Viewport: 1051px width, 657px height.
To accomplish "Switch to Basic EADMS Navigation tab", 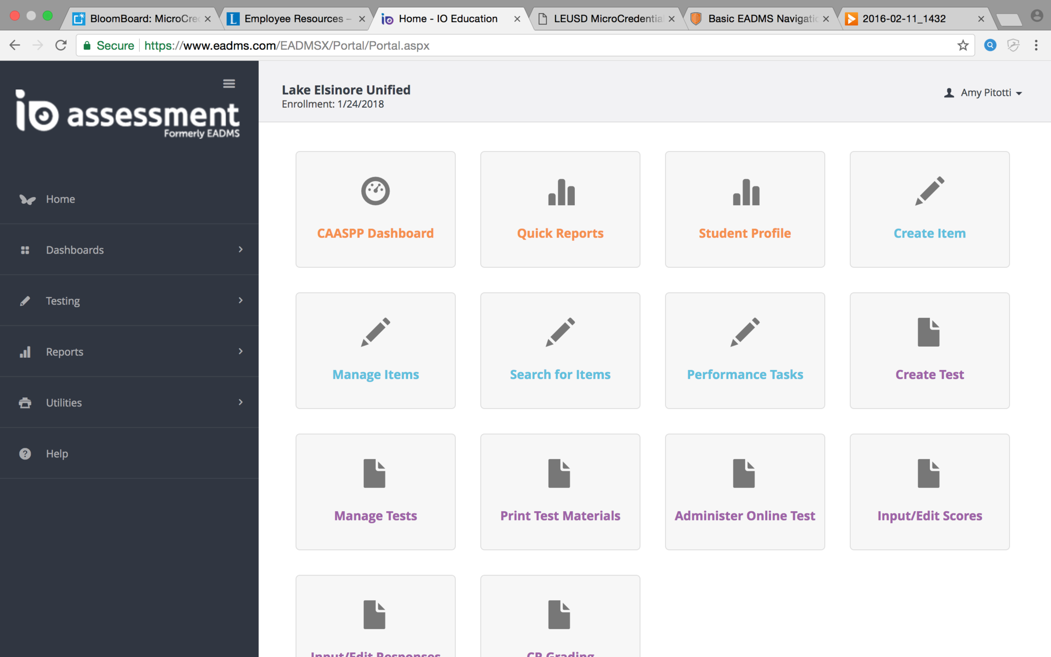I will [762, 19].
